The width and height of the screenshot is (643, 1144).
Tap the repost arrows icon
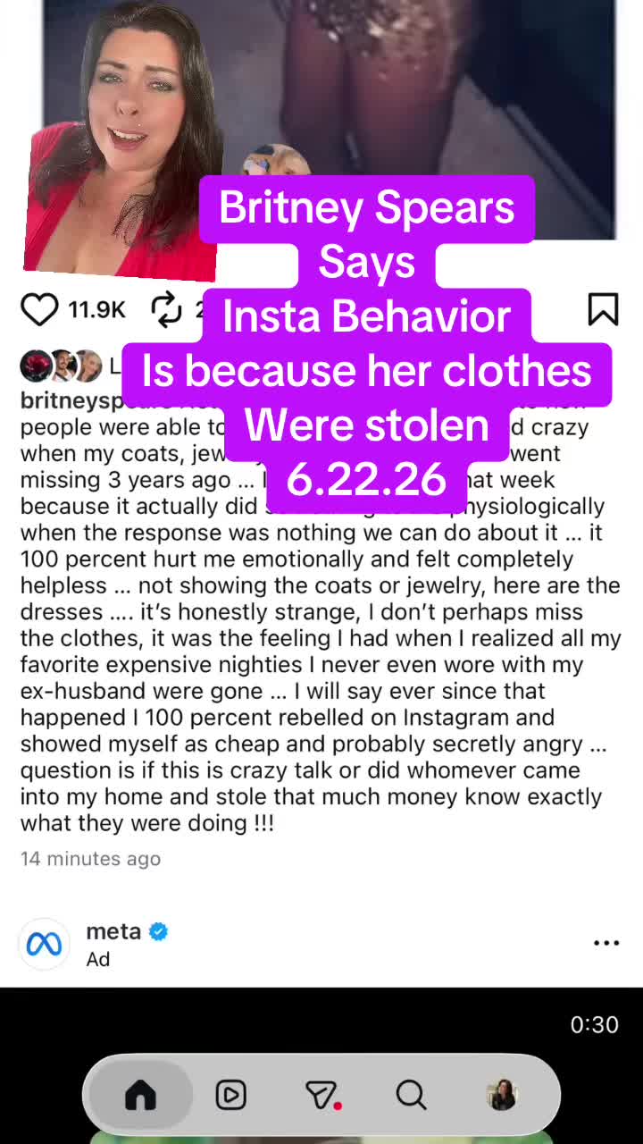point(166,309)
